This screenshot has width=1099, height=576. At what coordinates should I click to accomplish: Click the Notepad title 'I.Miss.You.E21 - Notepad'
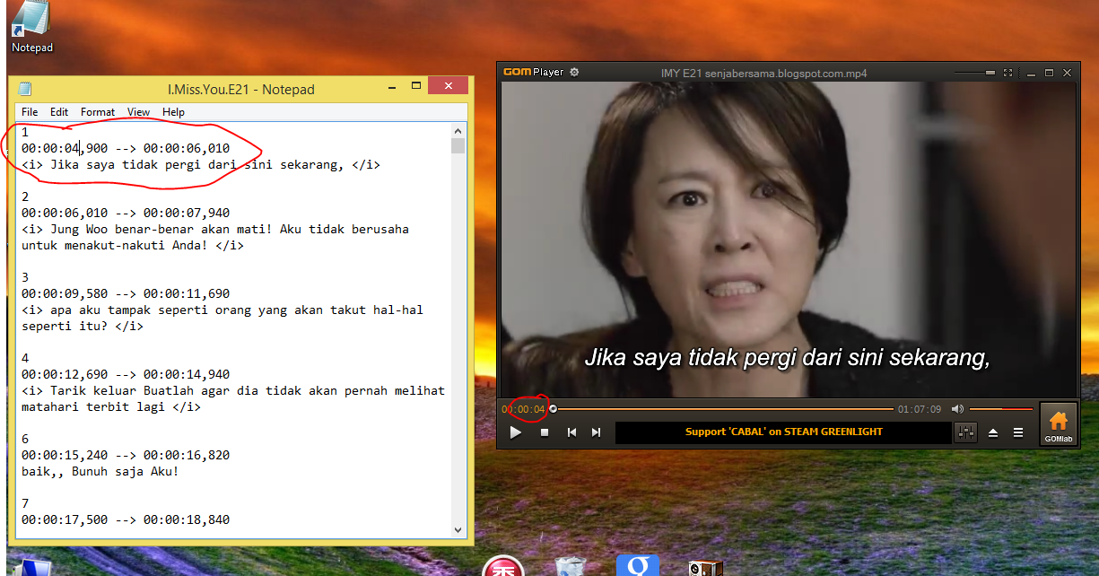241,89
